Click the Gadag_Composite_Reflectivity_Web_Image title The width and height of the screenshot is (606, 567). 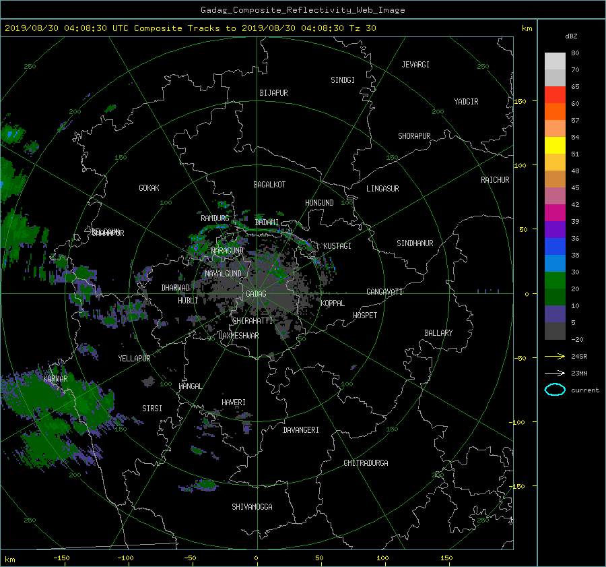tap(302, 10)
